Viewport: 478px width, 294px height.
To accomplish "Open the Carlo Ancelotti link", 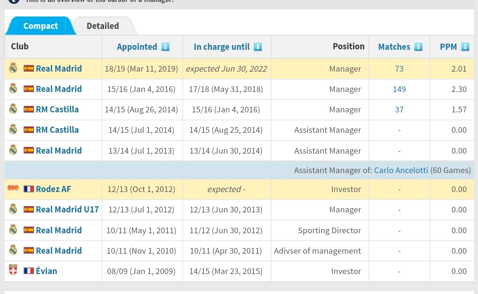I will point(401,170).
